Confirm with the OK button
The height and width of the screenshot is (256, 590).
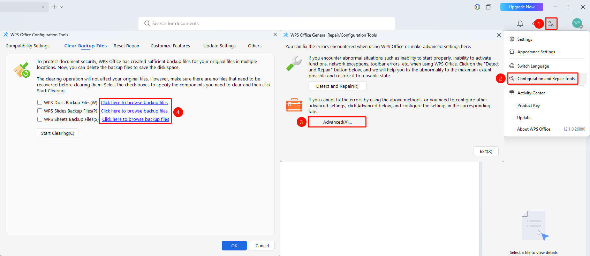[x=234, y=246]
